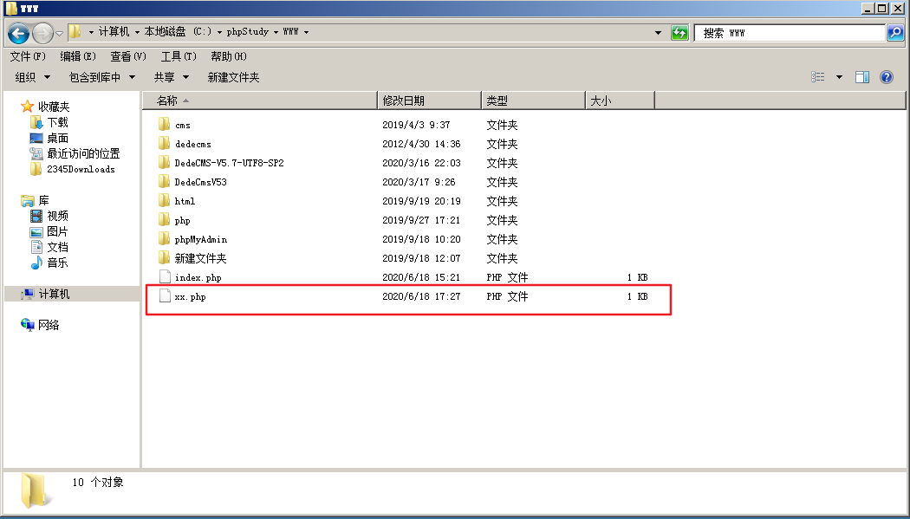Select the DedeCmsV53 folder icon
This screenshot has width=910, height=519.
tap(165, 181)
